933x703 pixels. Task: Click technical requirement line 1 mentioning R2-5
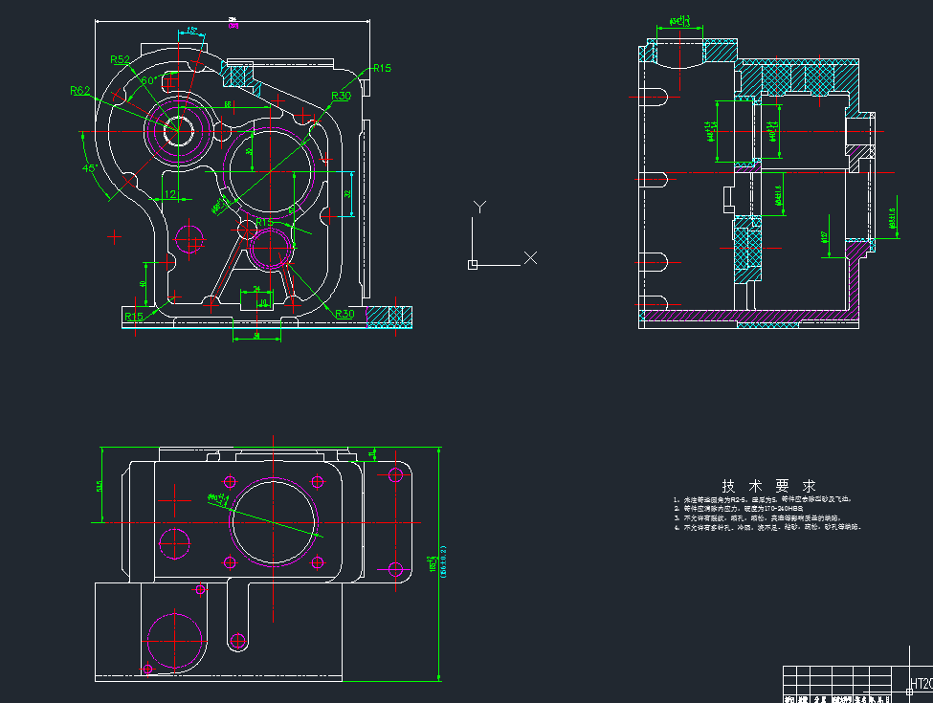point(763,499)
